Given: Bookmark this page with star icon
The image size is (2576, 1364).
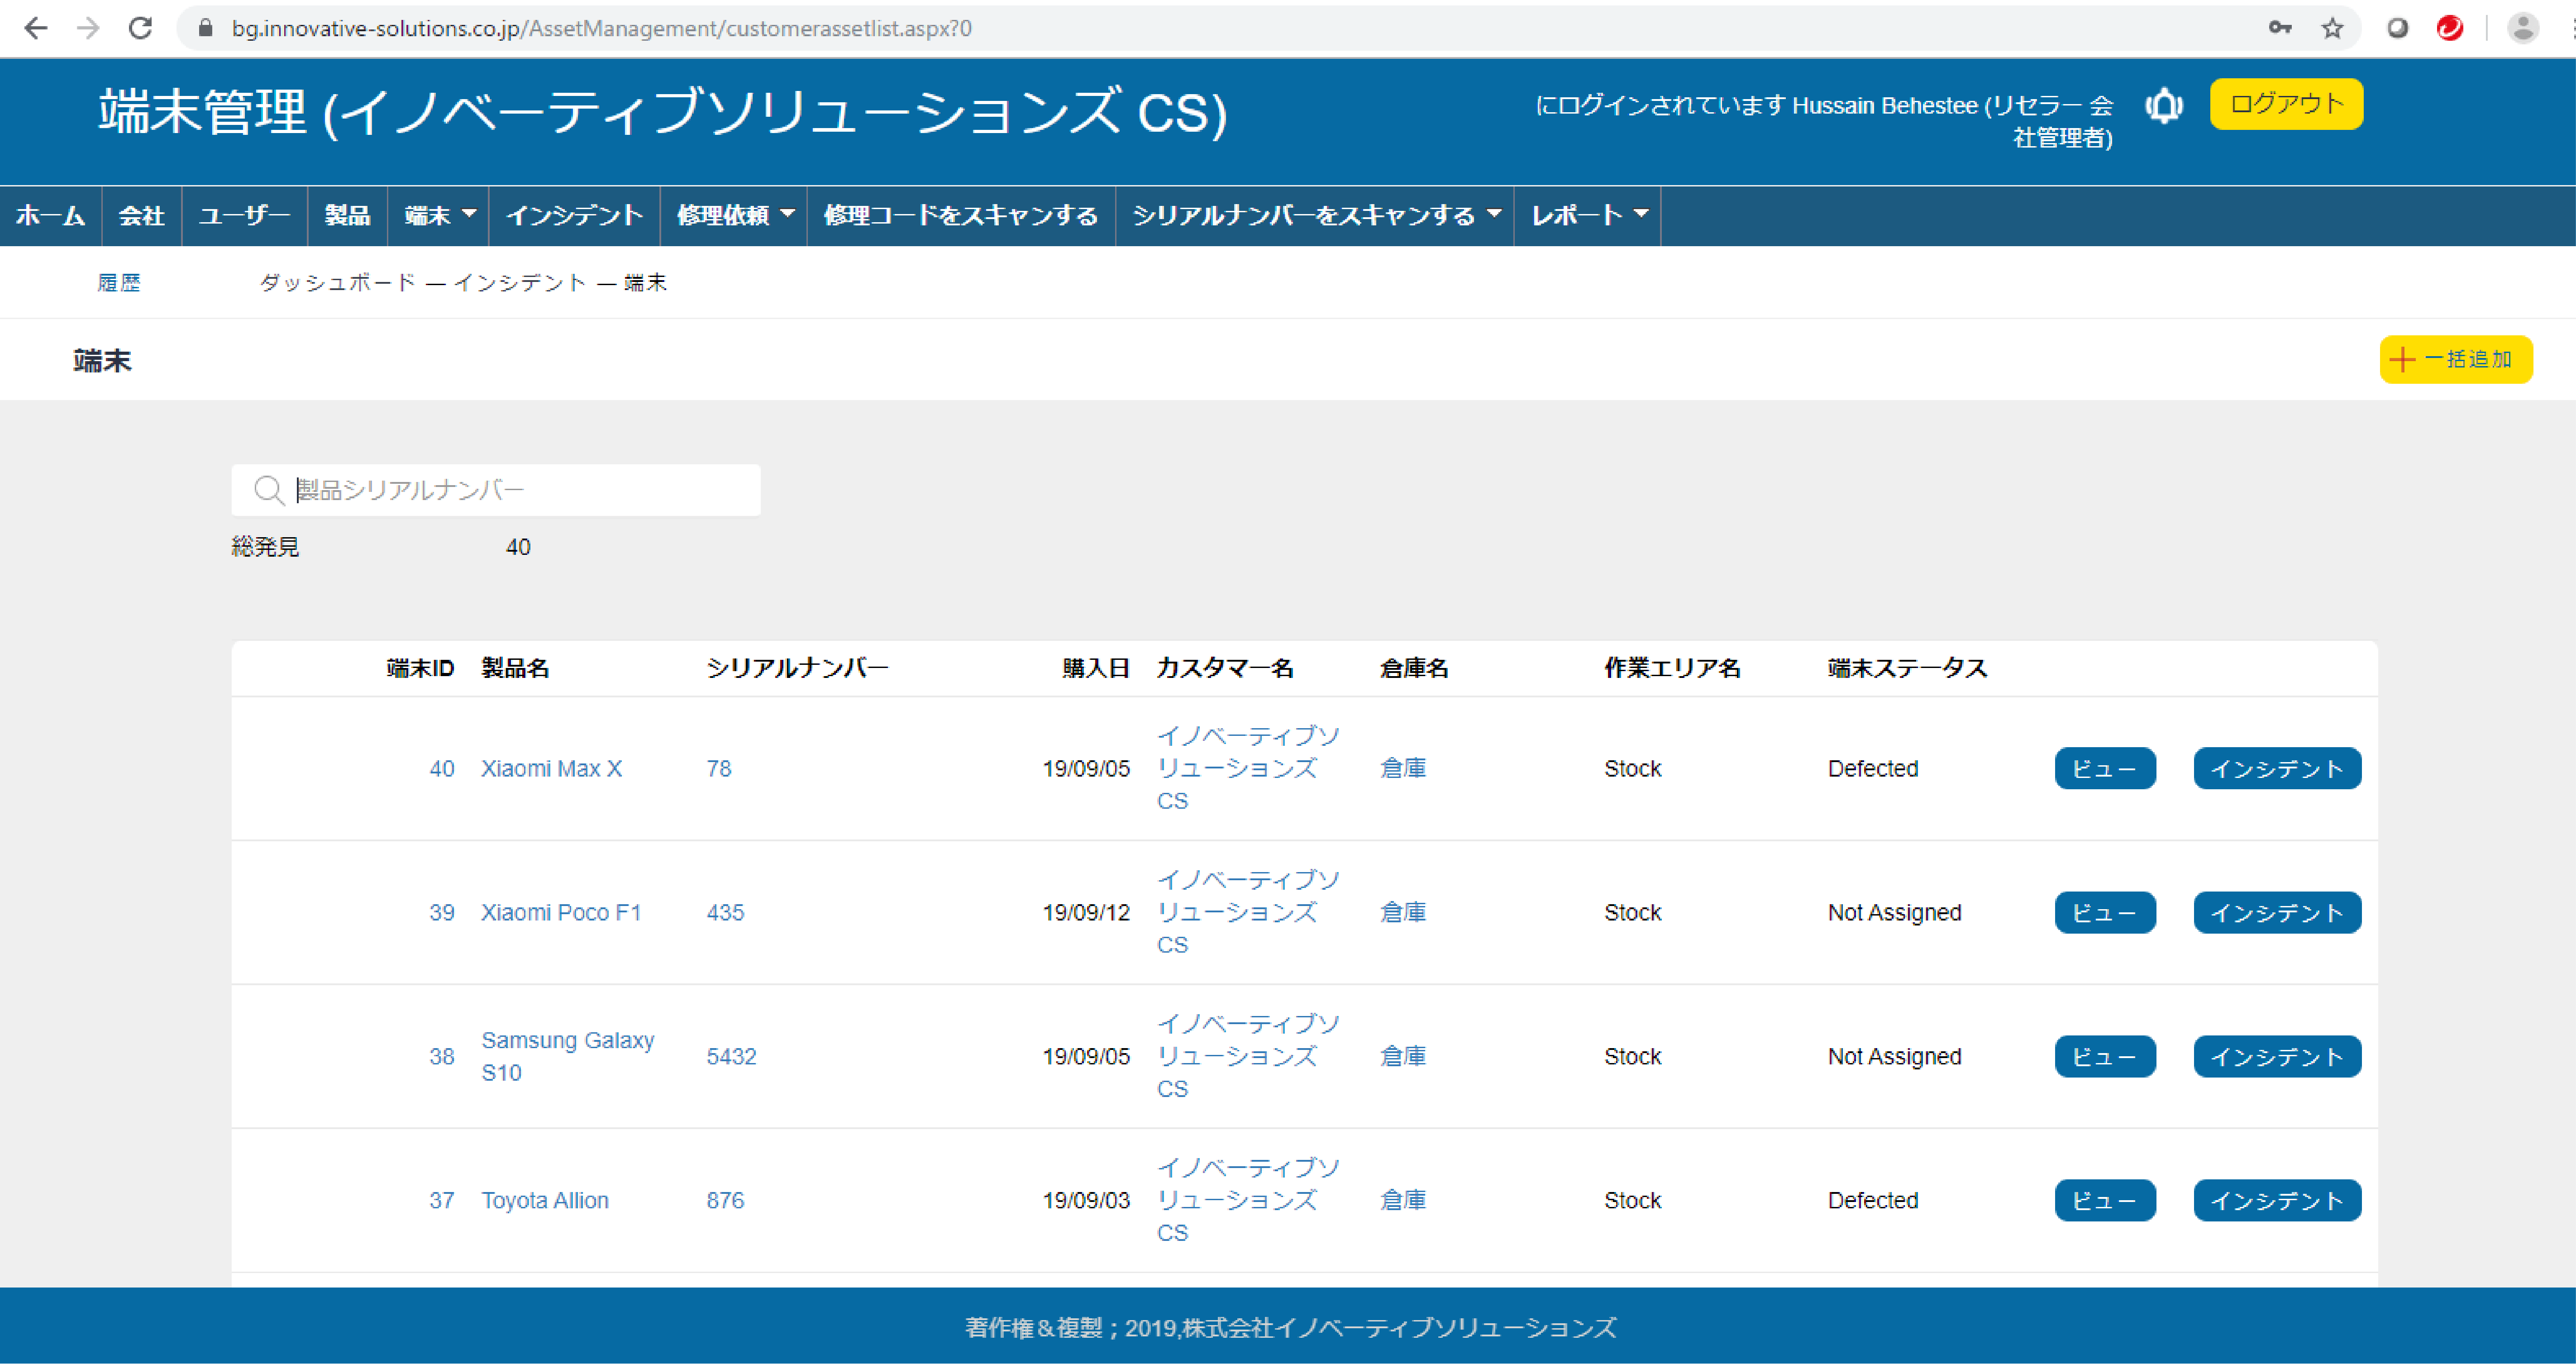Looking at the screenshot, I should (x=2332, y=28).
